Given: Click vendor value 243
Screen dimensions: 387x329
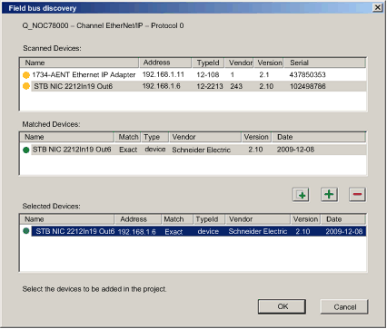Looking at the screenshot, I should [x=236, y=86].
